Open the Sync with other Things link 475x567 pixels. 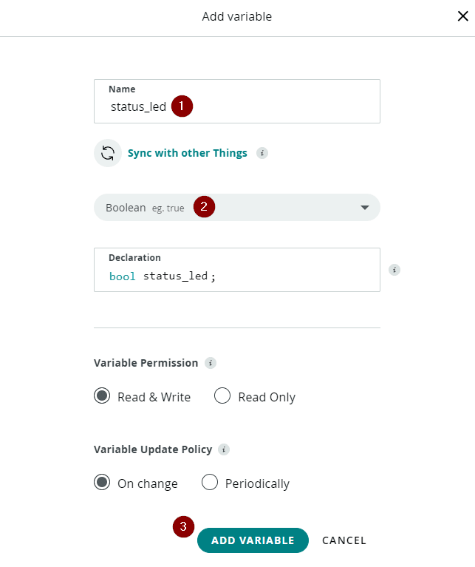188,153
